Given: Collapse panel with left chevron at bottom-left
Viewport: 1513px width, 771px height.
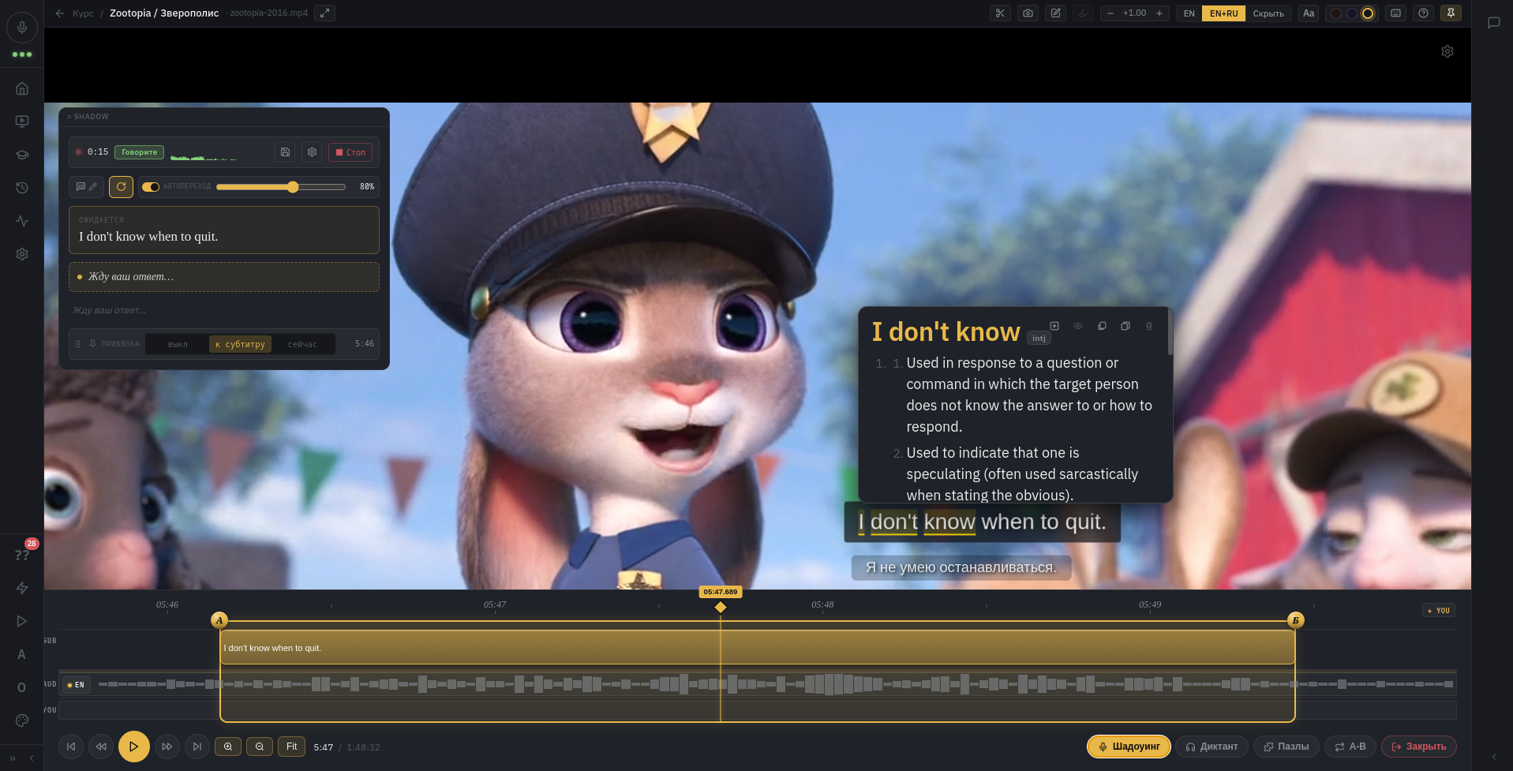Looking at the screenshot, I should pyautogui.click(x=32, y=758).
